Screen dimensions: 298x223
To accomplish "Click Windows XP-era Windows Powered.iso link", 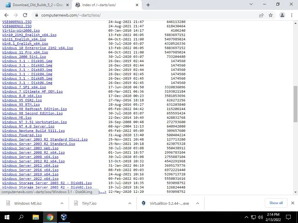I will pyautogui.click(x=22, y=135).
